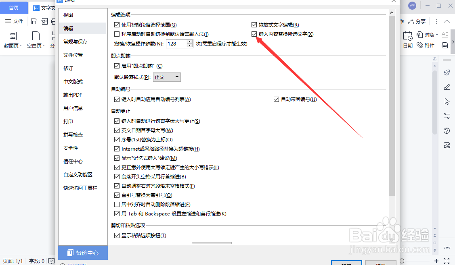Disable 拖放式文字编辑 checkbox

pos(254,24)
